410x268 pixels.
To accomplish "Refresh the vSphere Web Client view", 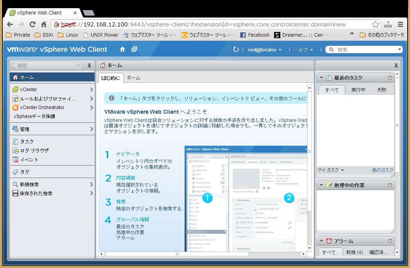I will [236, 49].
